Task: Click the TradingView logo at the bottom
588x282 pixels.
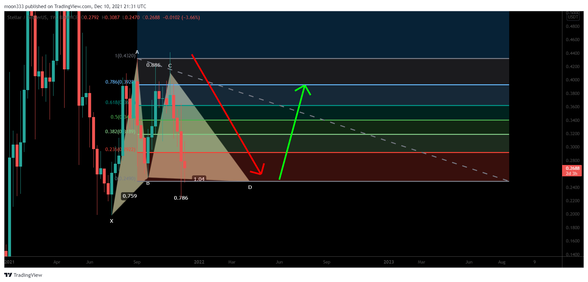Action: (23, 275)
